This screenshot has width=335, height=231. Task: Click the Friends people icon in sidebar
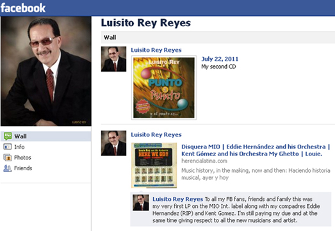click(x=7, y=168)
